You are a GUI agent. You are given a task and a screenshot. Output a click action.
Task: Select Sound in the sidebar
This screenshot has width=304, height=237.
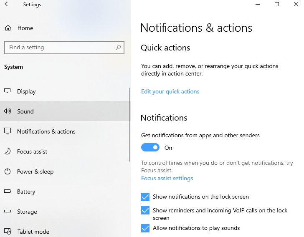[65, 111]
